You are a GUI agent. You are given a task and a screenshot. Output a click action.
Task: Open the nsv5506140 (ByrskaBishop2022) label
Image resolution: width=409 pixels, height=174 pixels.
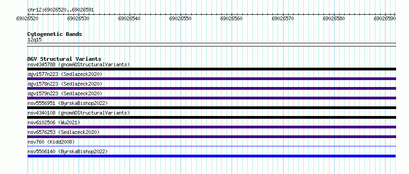(68, 151)
